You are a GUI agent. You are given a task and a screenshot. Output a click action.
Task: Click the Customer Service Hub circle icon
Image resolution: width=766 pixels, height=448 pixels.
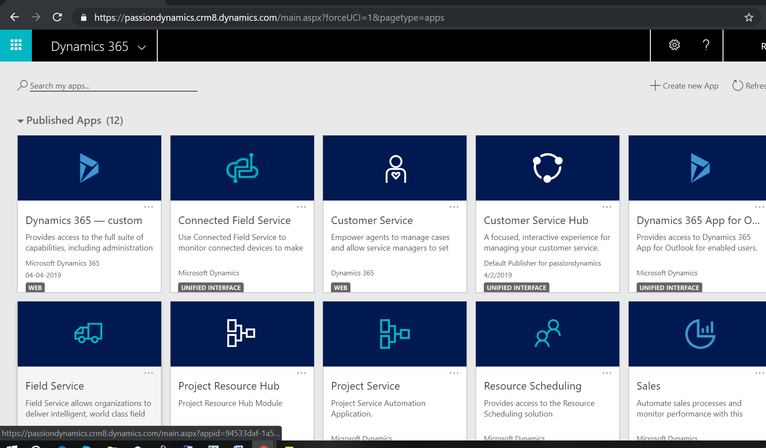point(548,168)
